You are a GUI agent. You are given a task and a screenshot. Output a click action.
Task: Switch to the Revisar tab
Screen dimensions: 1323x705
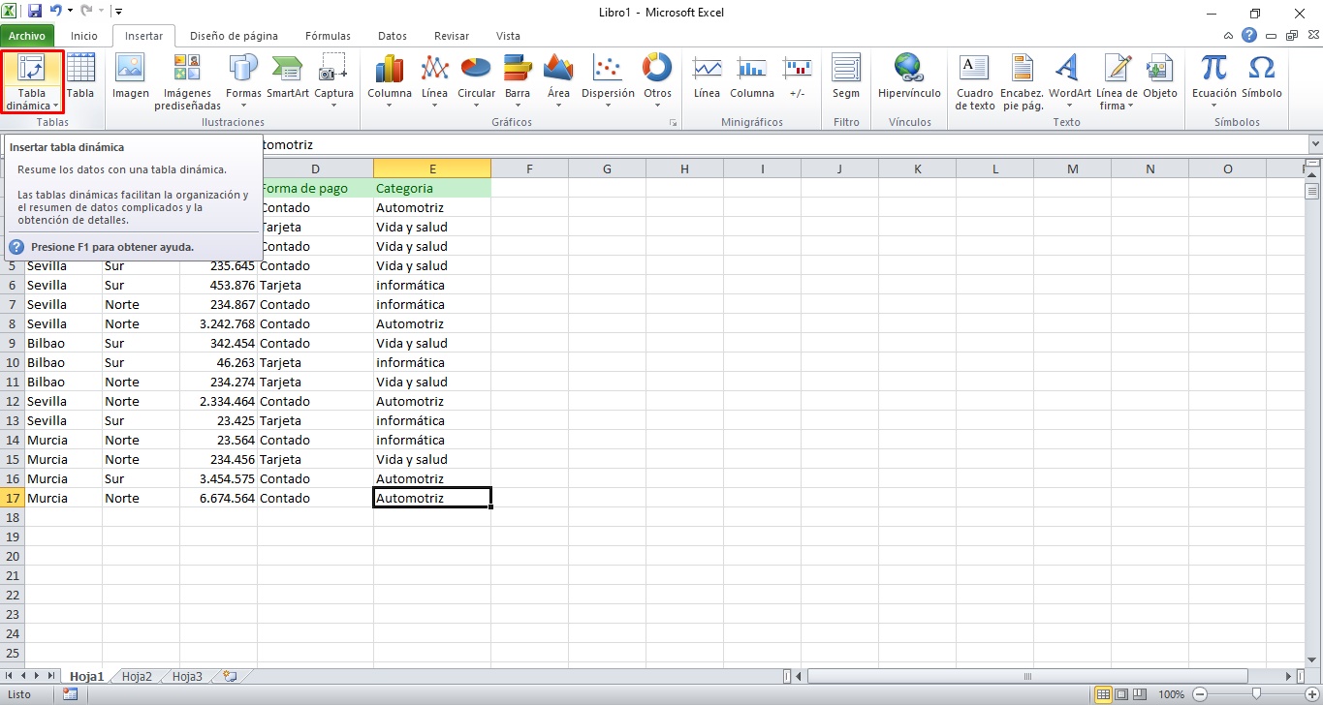(x=452, y=36)
